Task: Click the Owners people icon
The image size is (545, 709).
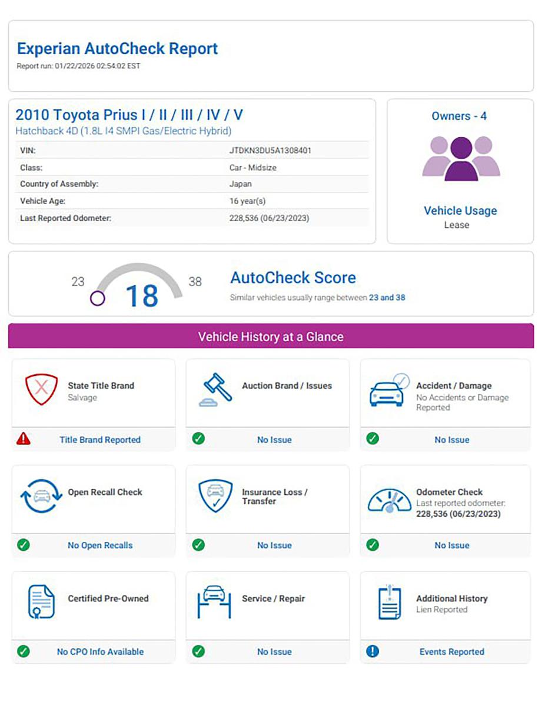Action: pyautogui.click(x=460, y=158)
